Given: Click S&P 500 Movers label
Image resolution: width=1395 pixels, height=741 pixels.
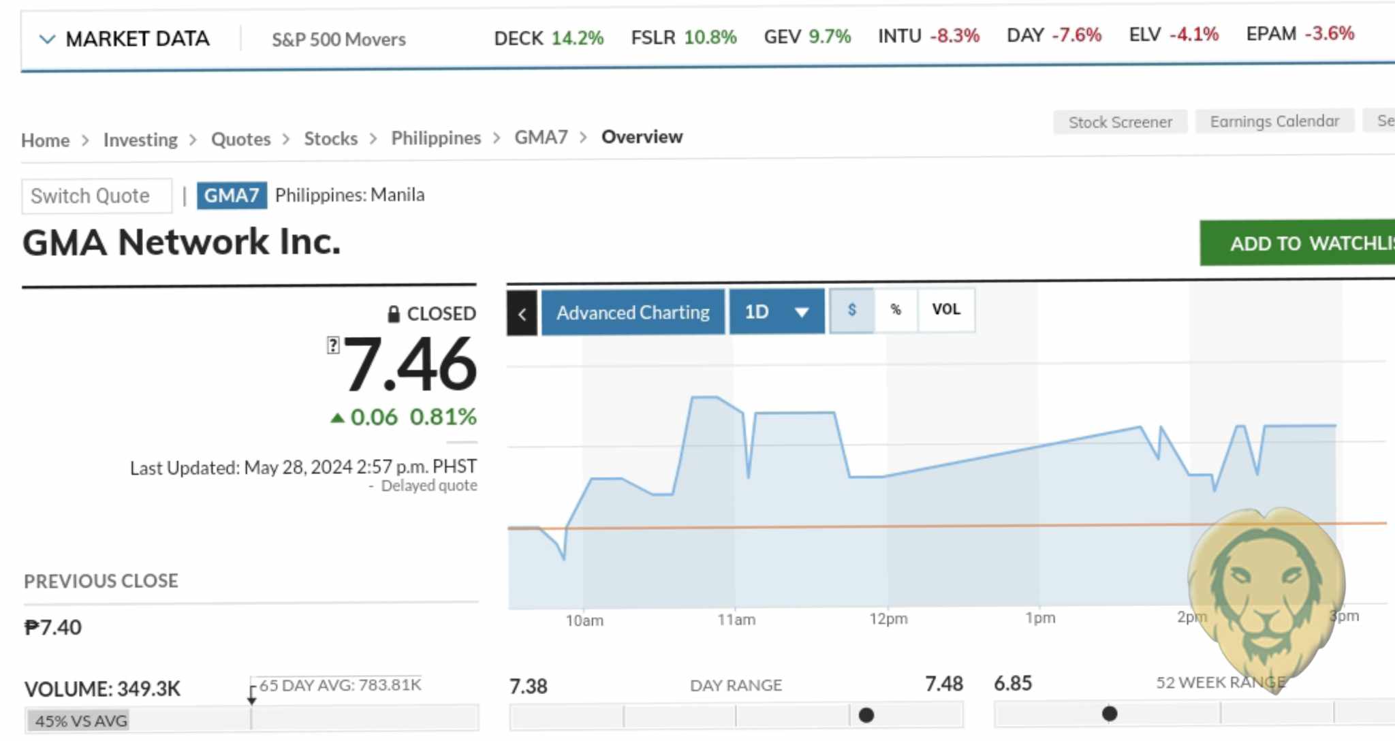Looking at the screenshot, I should pos(339,40).
